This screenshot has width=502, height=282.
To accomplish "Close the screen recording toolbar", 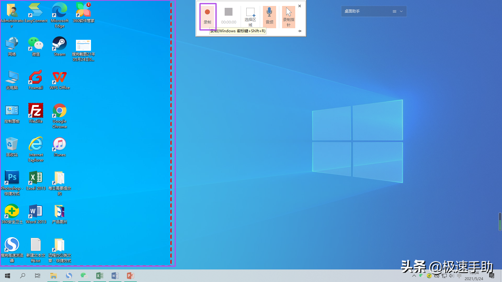I will [300, 6].
